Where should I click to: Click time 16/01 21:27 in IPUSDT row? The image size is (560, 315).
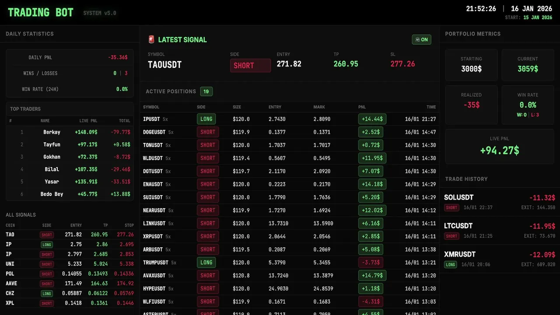click(x=420, y=119)
